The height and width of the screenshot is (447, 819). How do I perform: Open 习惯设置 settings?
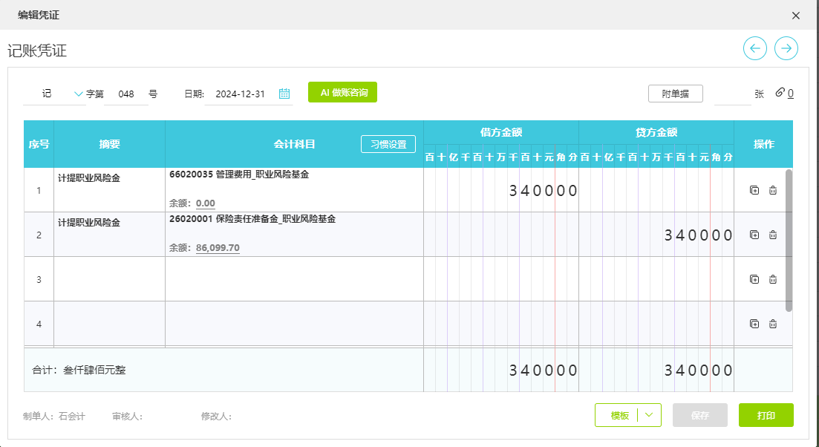click(388, 144)
